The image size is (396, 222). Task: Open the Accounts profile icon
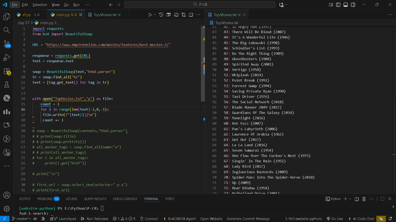[7, 195]
